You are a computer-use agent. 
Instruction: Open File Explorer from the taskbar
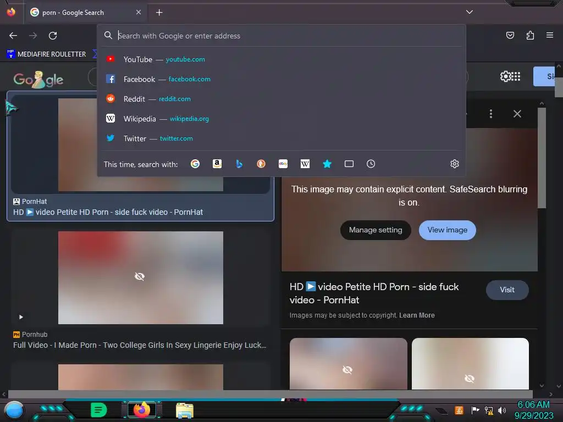click(185, 410)
